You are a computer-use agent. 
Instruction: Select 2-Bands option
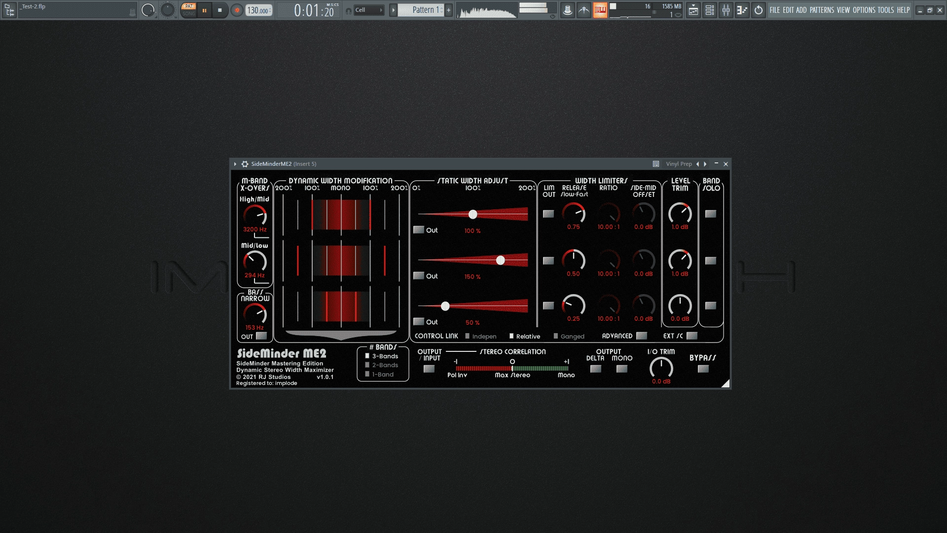click(381, 365)
